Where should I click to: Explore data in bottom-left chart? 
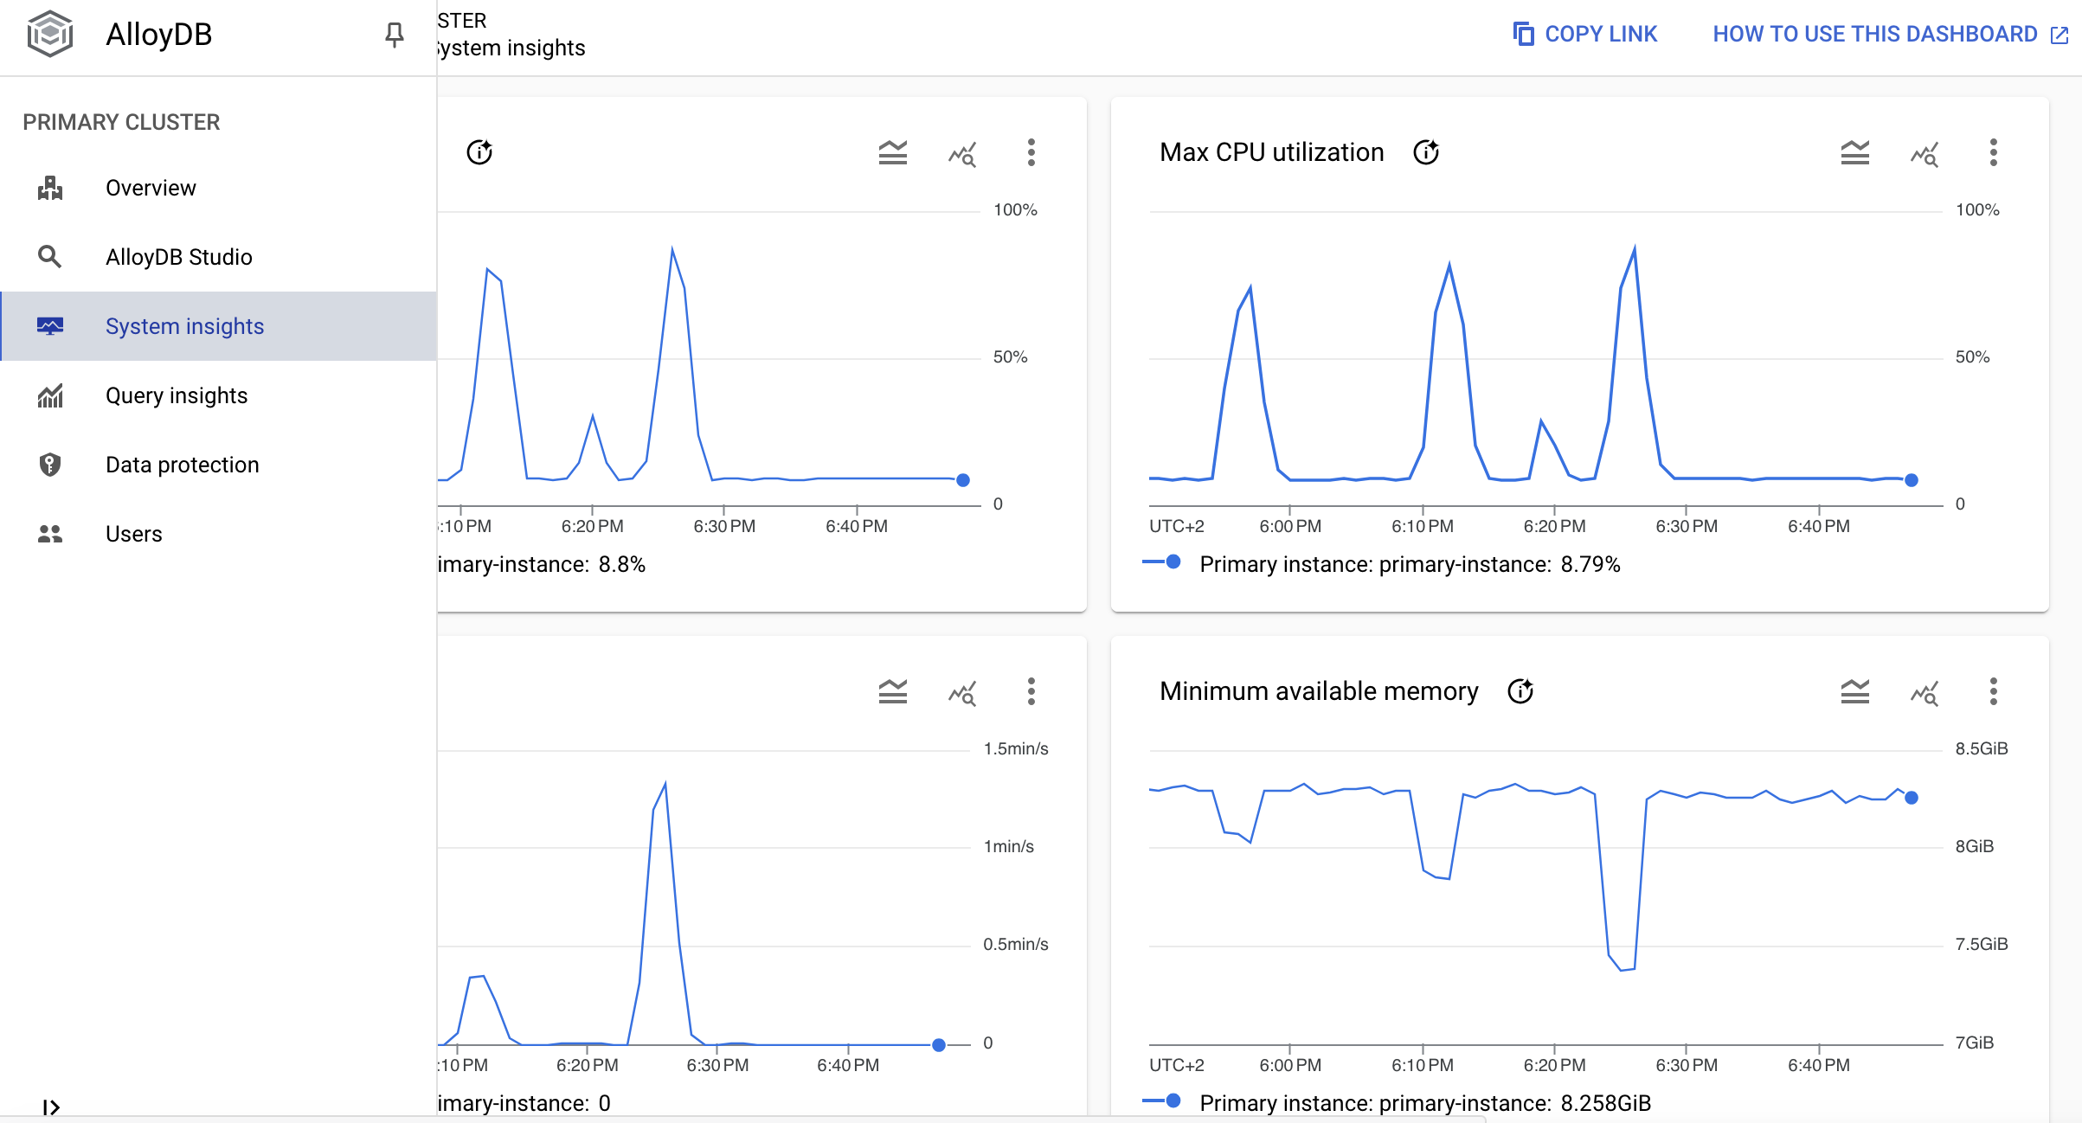(x=962, y=693)
